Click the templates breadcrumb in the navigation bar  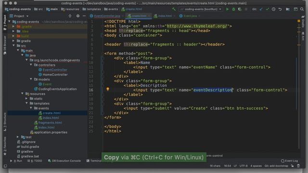(92, 9)
